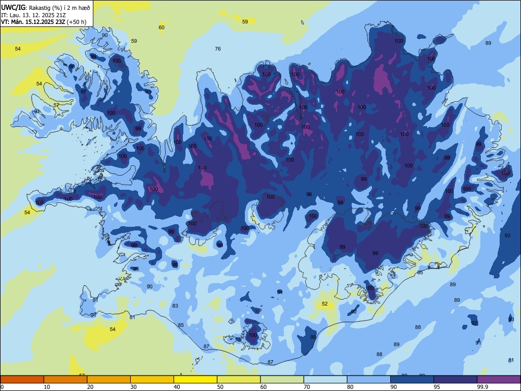Select the '50' legend tick label
This screenshot has width=521, height=391.
pos(220,387)
